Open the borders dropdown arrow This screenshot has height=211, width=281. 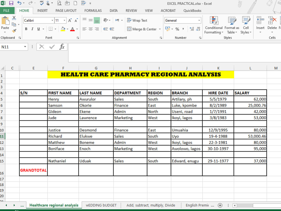55,29
